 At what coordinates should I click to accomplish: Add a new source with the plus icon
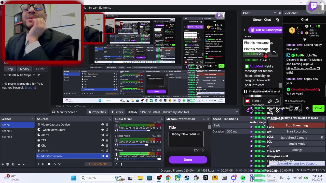[x=38, y=164]
